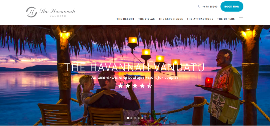Switch to the second carousel slide dot
This screenshot has height=126, width=270.
131,118
